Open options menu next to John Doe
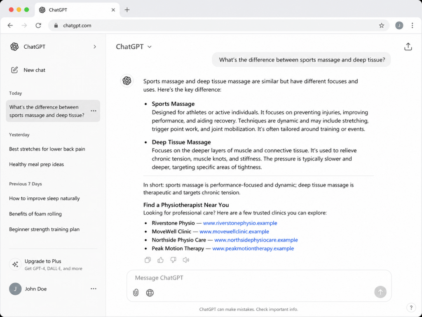422x317 pixels. coord(94,289)
